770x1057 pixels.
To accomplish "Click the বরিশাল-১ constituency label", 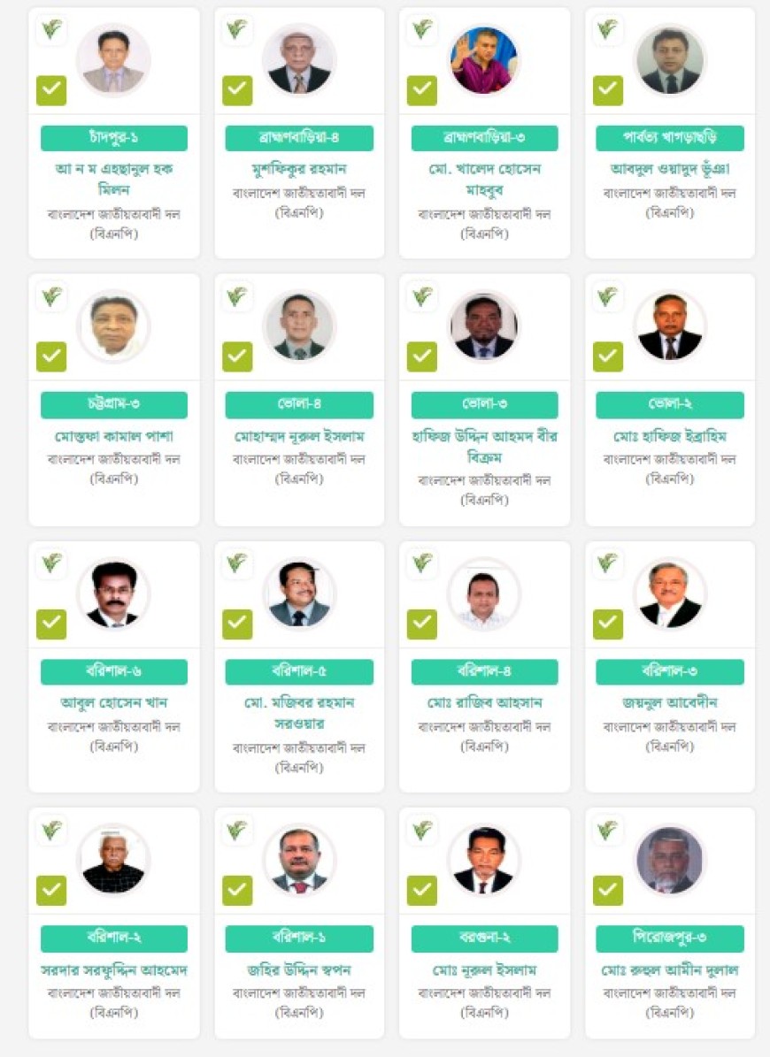I will 299,938.
